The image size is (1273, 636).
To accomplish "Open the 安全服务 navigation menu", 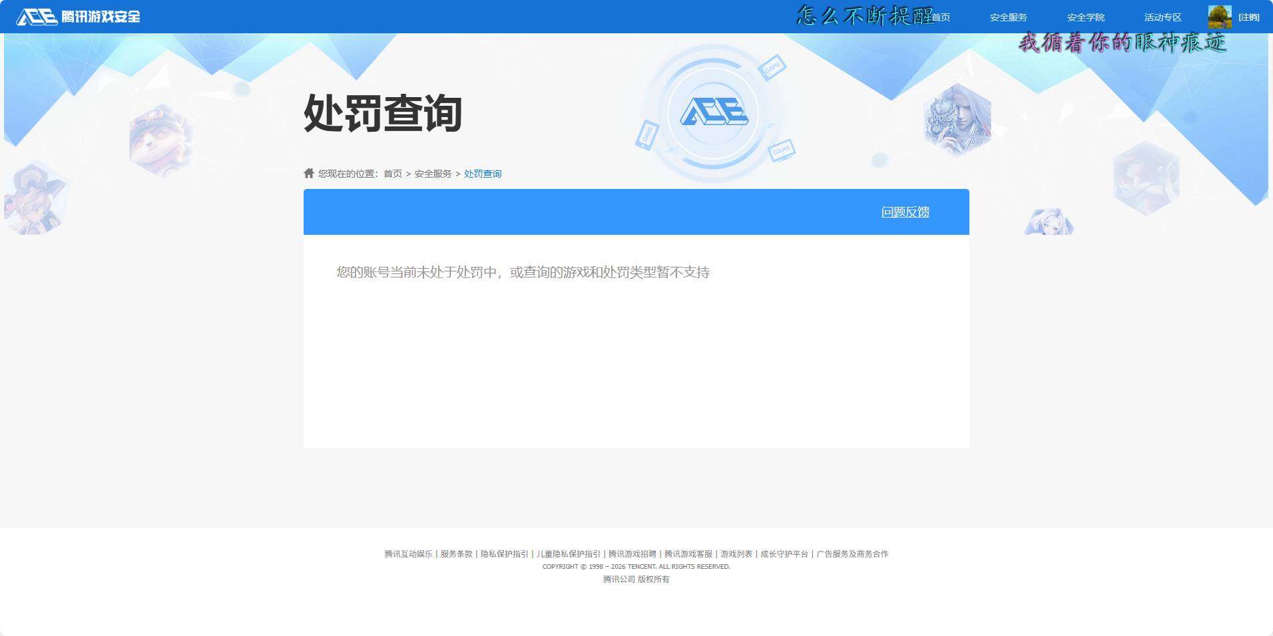I will [1007, 17].
